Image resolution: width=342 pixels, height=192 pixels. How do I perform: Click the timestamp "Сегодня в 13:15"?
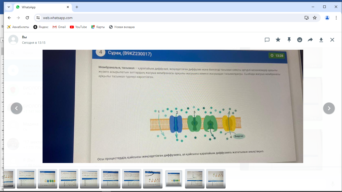pyautogui.click(x=34, y=43)
